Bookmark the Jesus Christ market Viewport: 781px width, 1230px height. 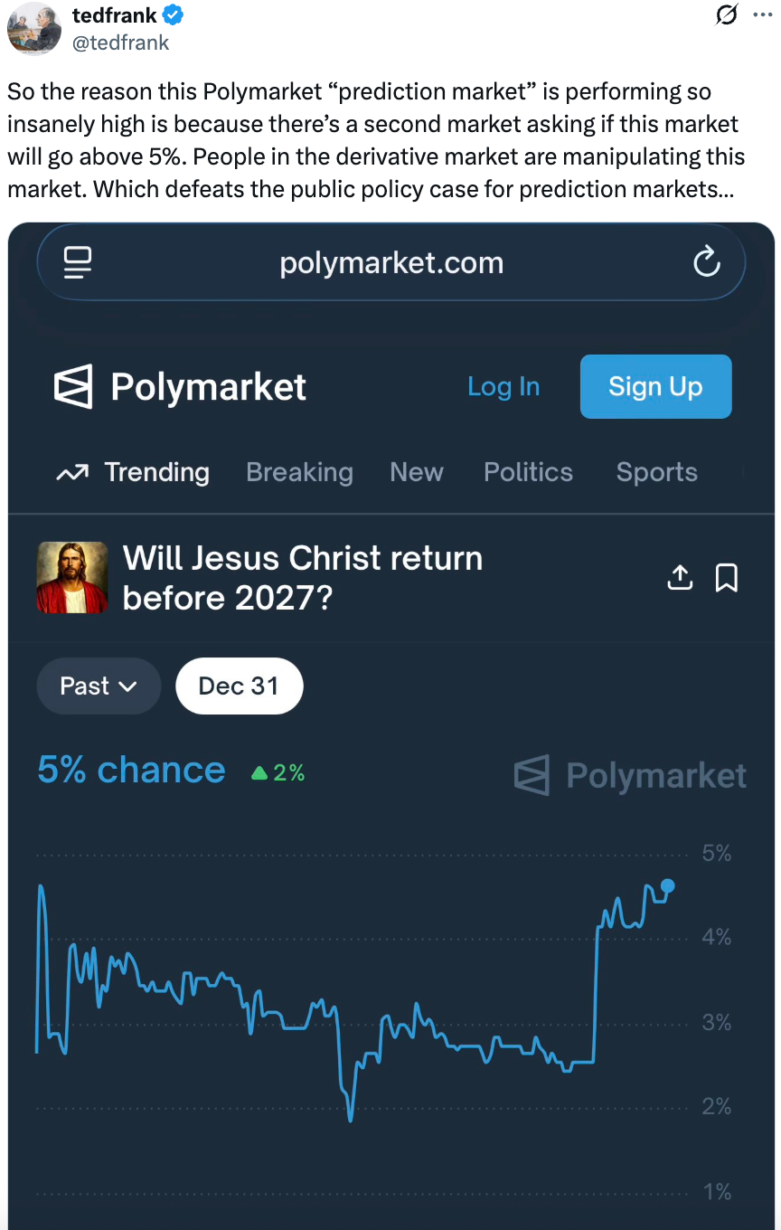pyautogui.click(x=727, y=577)
